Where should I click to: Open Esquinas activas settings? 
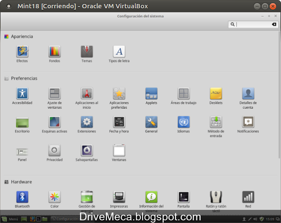54,125
